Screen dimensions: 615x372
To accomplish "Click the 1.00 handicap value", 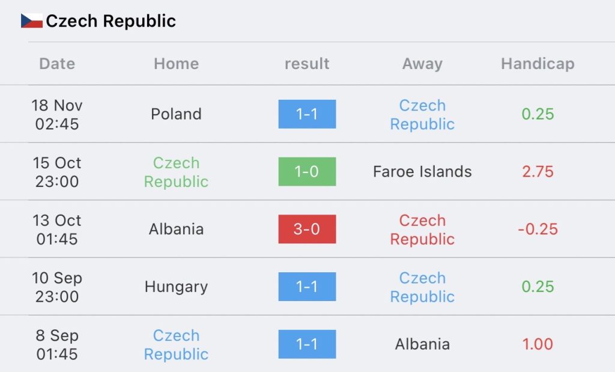I will coord(538,344).
